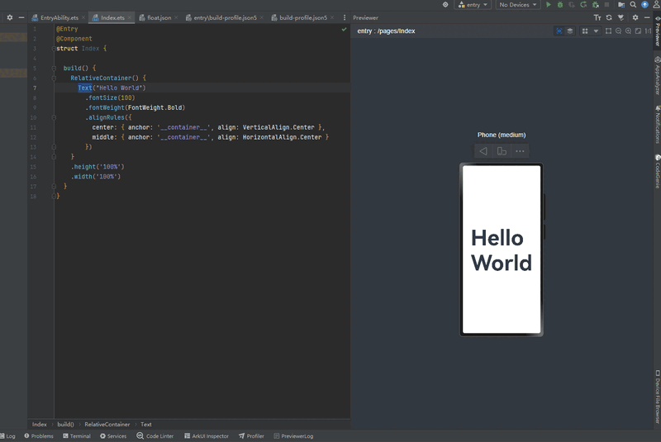Toggle the layers view in Previewer
This screenshot has height=442, width=661.
coord(569,31)
